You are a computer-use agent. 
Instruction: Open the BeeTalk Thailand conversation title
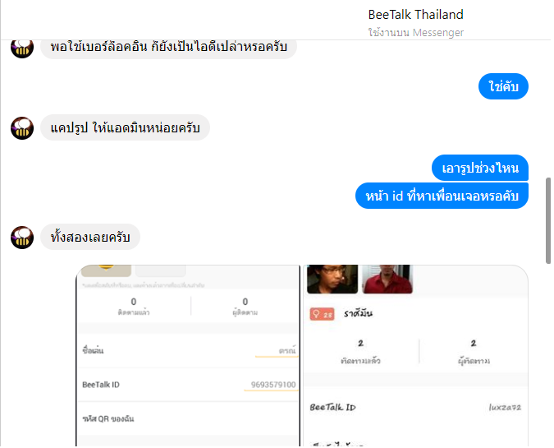pyautogui.click(x=415, y=15)
